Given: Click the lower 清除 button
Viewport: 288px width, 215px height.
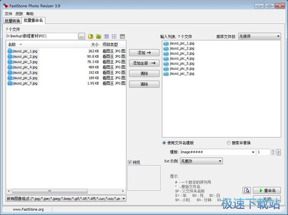Looking at the screenshot, I should coord(144,84).
